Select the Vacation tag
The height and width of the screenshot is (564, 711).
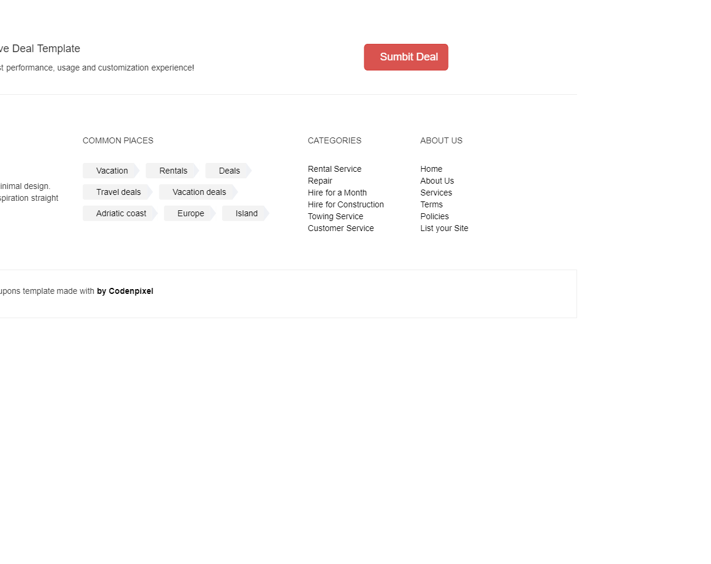click(111, 171)
